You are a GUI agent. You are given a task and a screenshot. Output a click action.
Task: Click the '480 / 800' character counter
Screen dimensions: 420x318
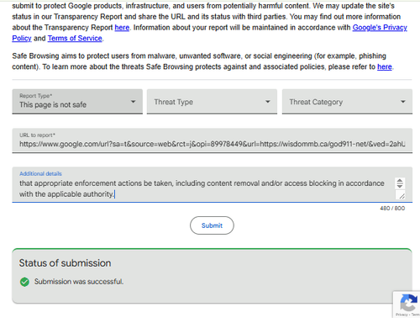392,209
